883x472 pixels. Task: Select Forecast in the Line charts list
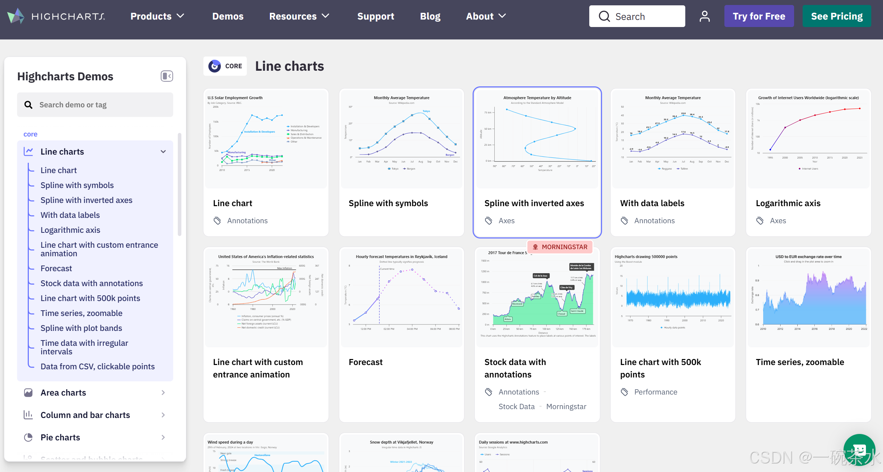(56, 268)
